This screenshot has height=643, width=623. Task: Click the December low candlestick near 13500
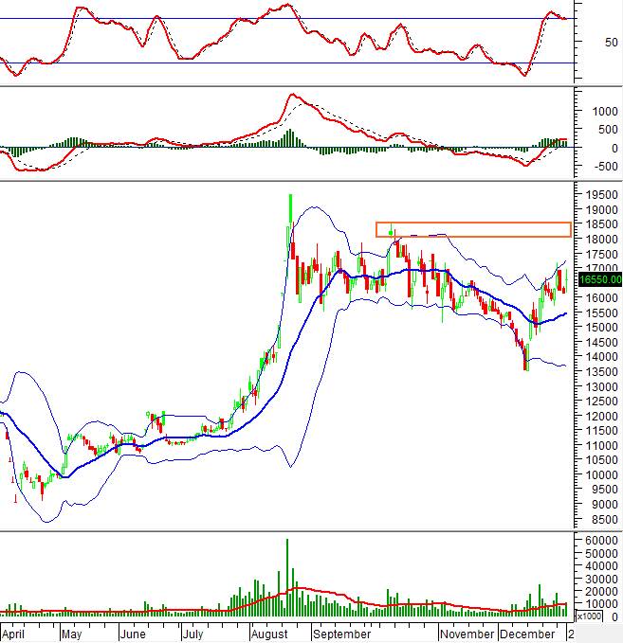pos(525,358)
